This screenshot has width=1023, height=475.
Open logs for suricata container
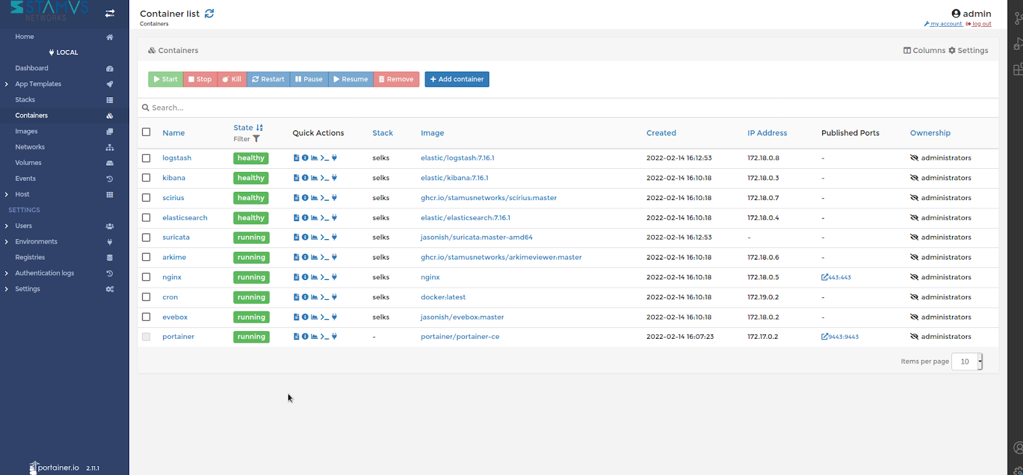[296, 237]
